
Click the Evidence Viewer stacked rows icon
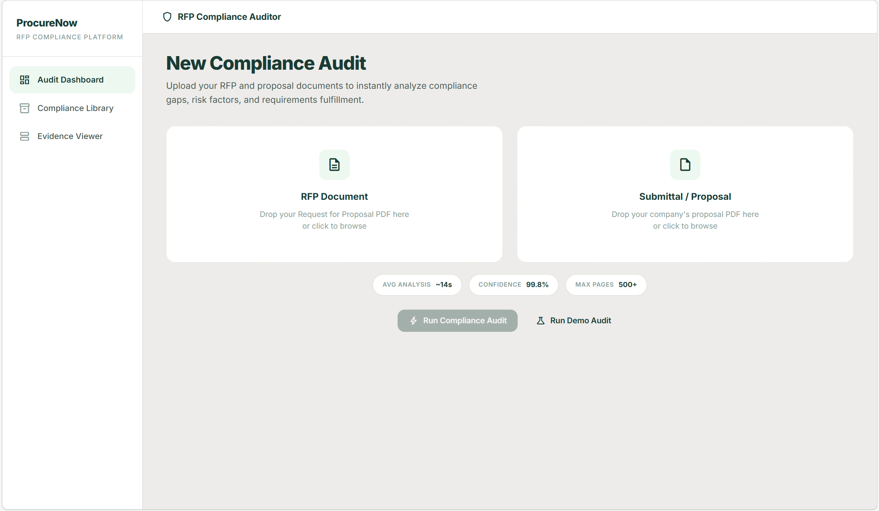click(x=25, y=136)
